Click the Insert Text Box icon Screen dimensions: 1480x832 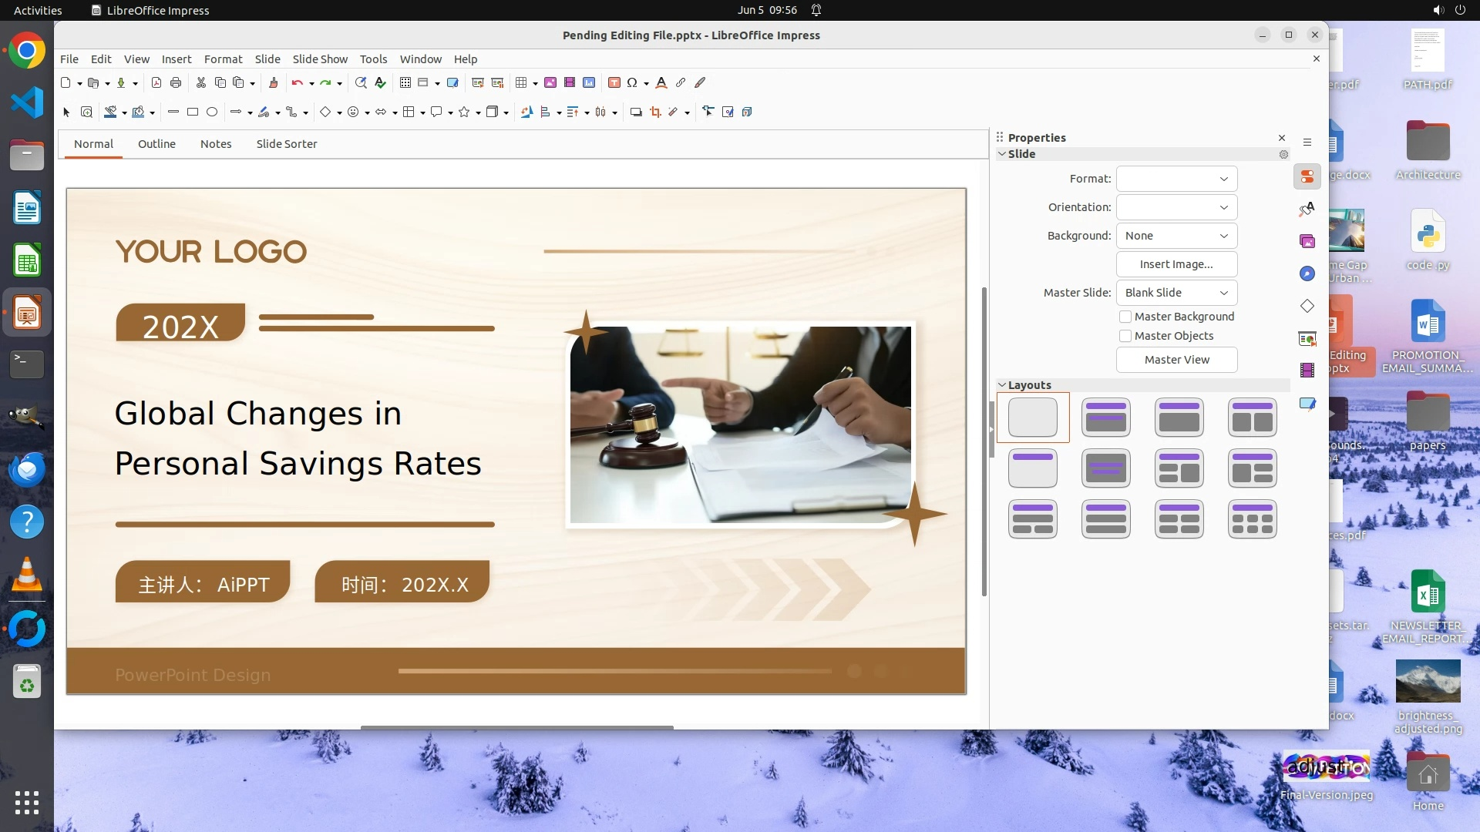(614, 82)
